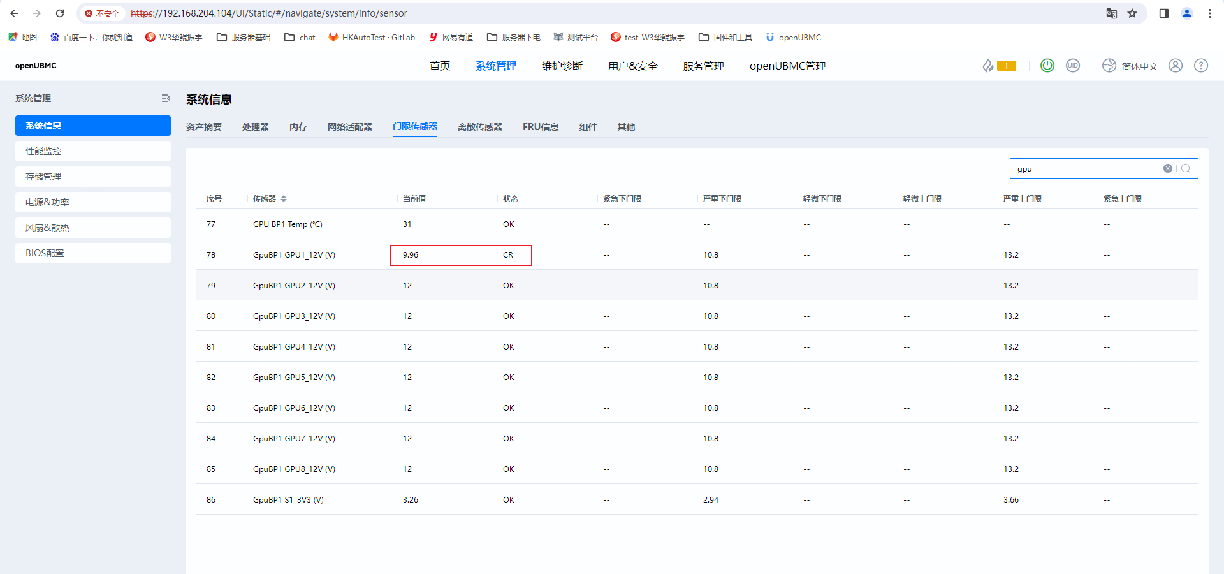Open the 地图 bookmark
Screen dimensions: 1224x574
(x=22, y=37)
